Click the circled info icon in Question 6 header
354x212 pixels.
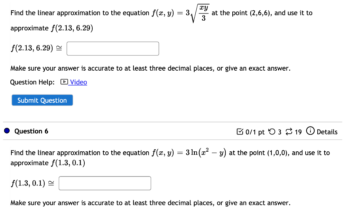point(310,132)
